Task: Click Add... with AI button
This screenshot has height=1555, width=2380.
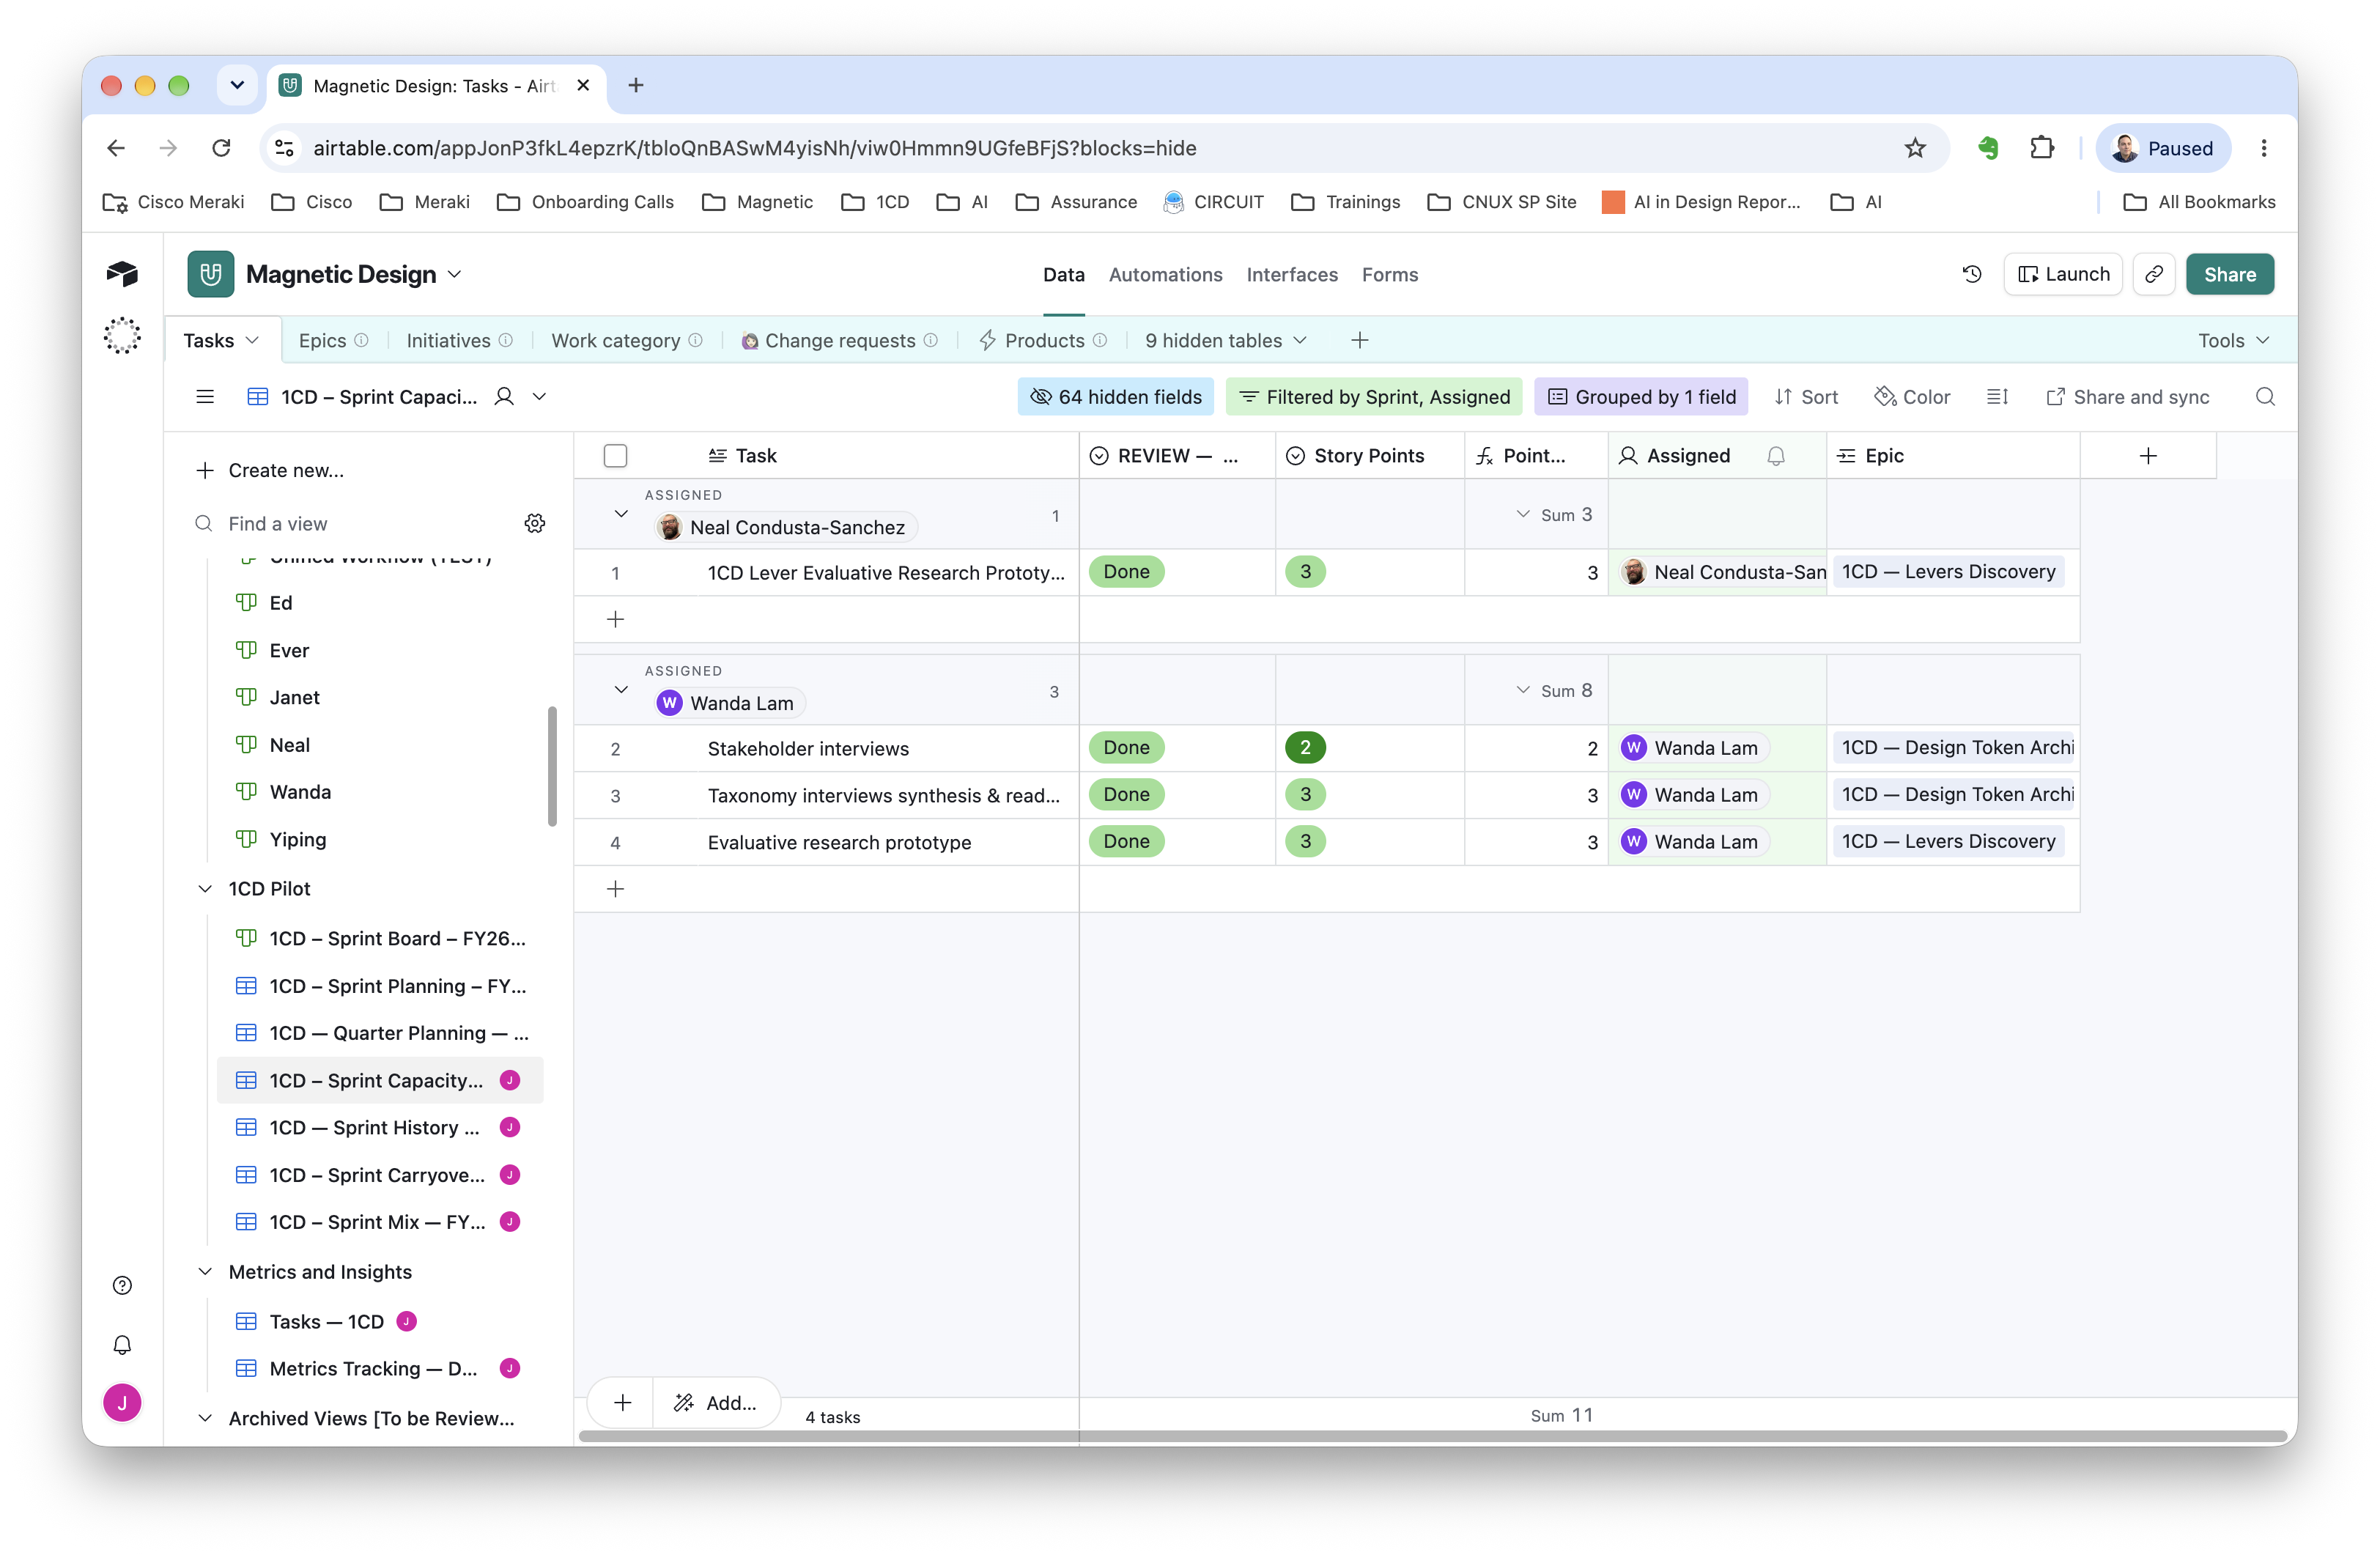Action: tap(716, 1403)
